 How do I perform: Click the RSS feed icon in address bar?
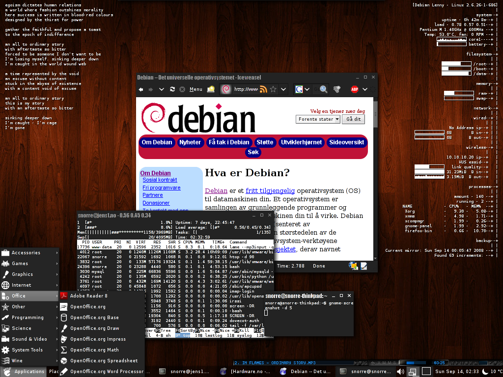263,89
